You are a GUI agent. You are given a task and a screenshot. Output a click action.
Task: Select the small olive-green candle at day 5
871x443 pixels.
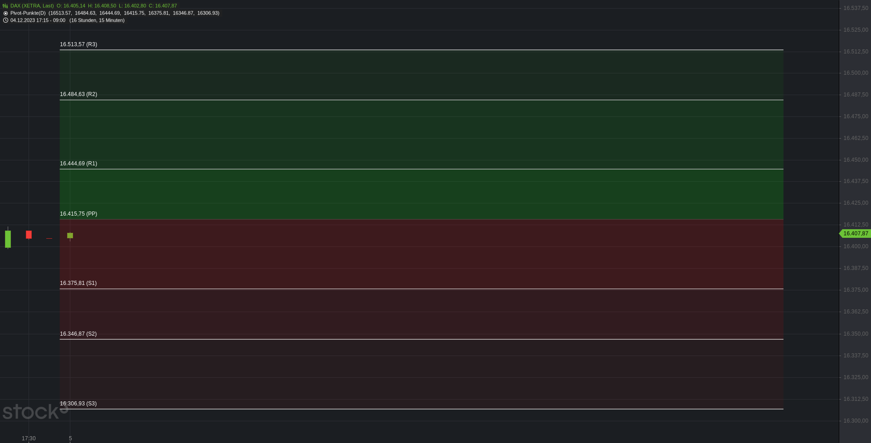70,236
